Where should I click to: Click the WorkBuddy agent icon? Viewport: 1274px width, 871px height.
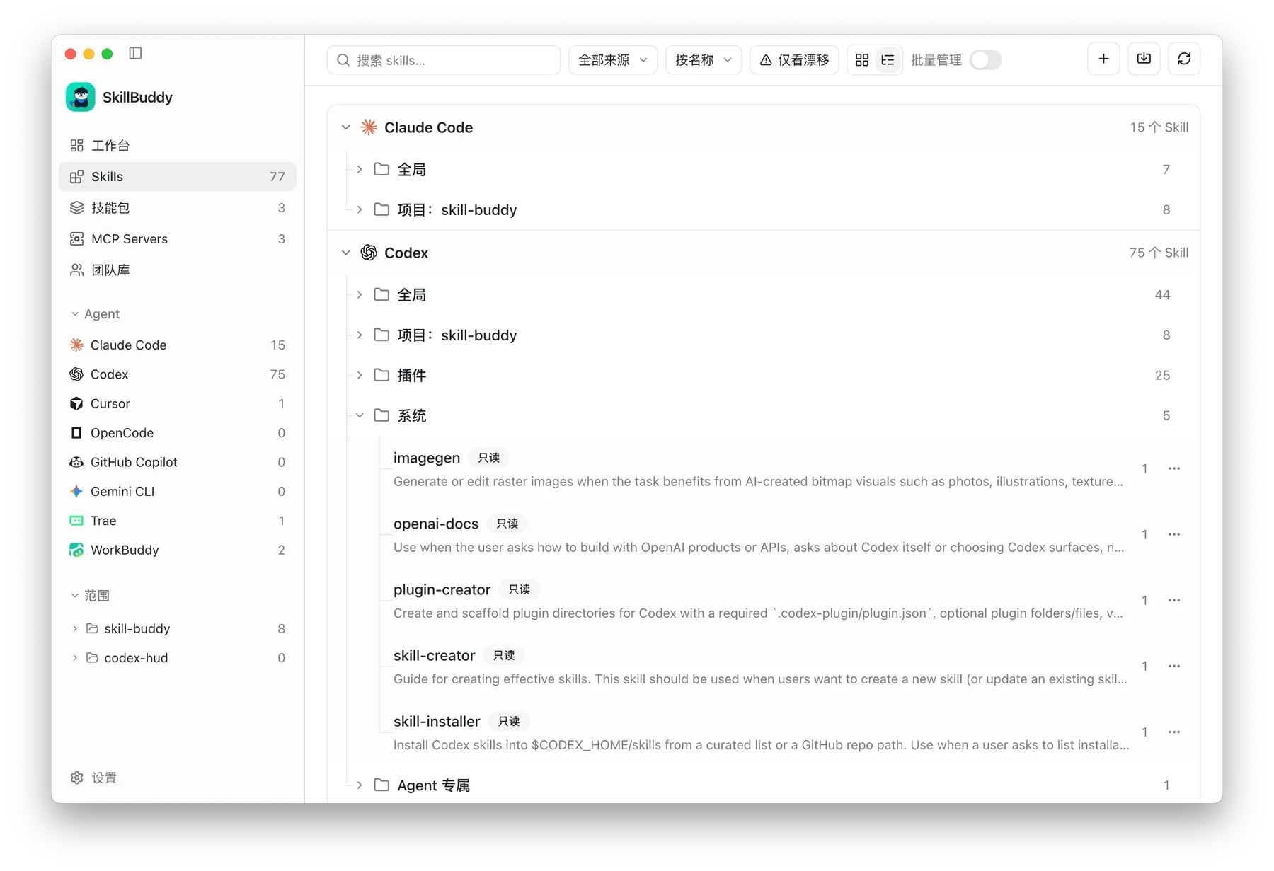tap(76, 550)
